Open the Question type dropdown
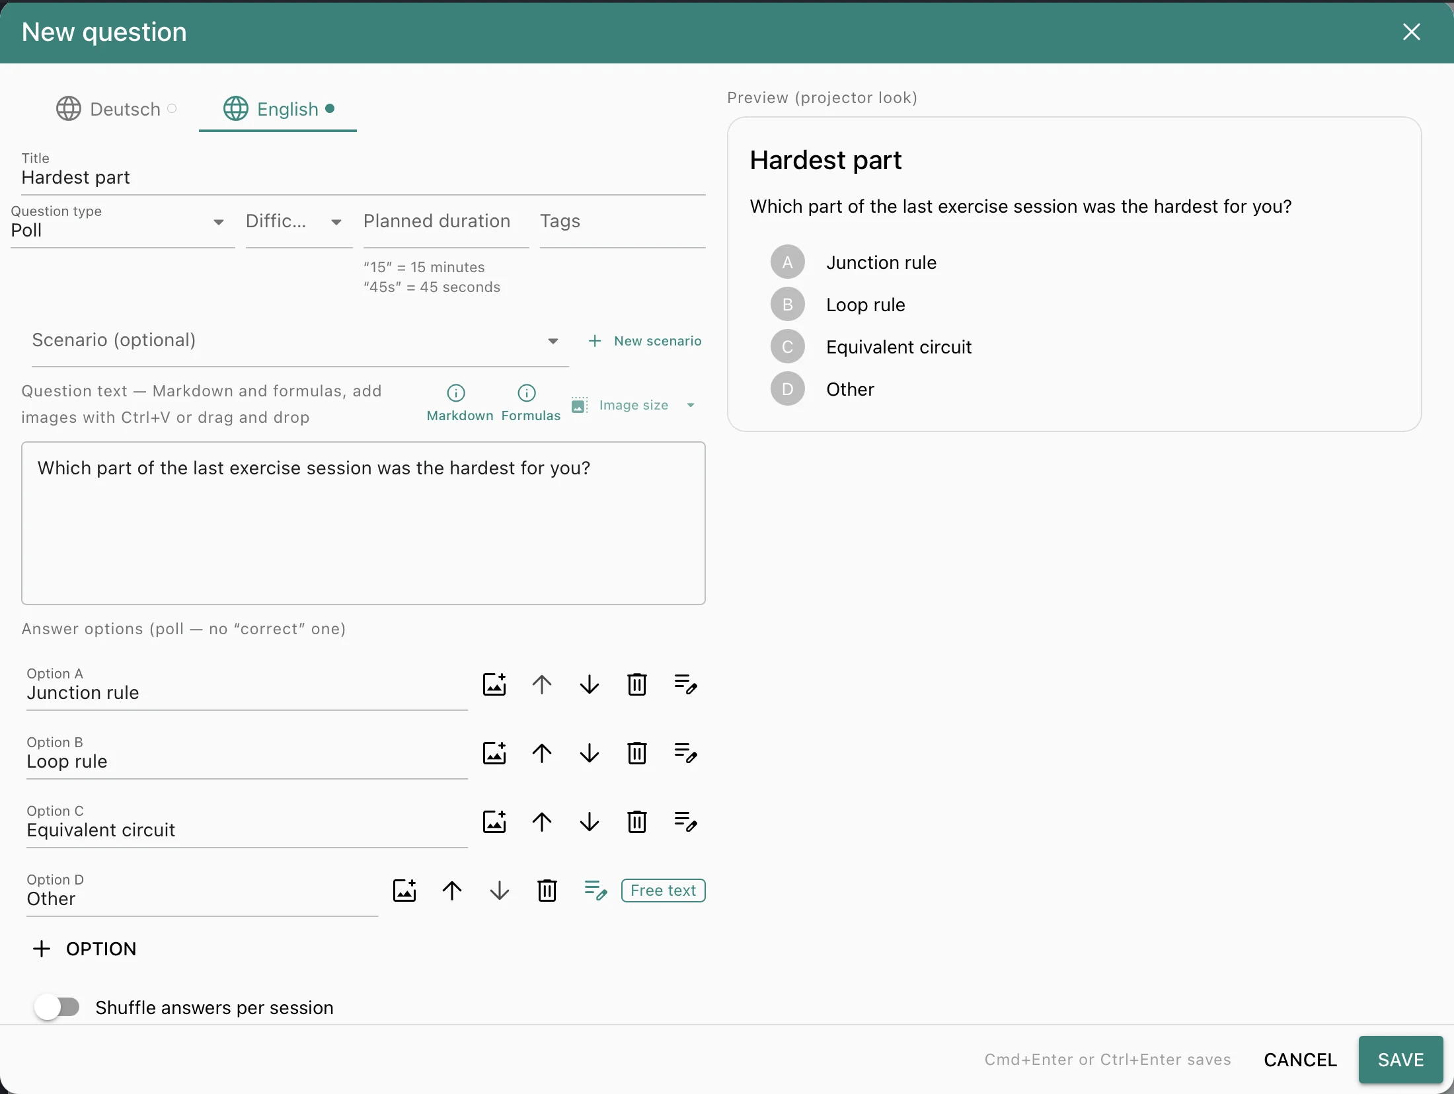Viewport: 1454px width, 1094px height. coord(122,225)
